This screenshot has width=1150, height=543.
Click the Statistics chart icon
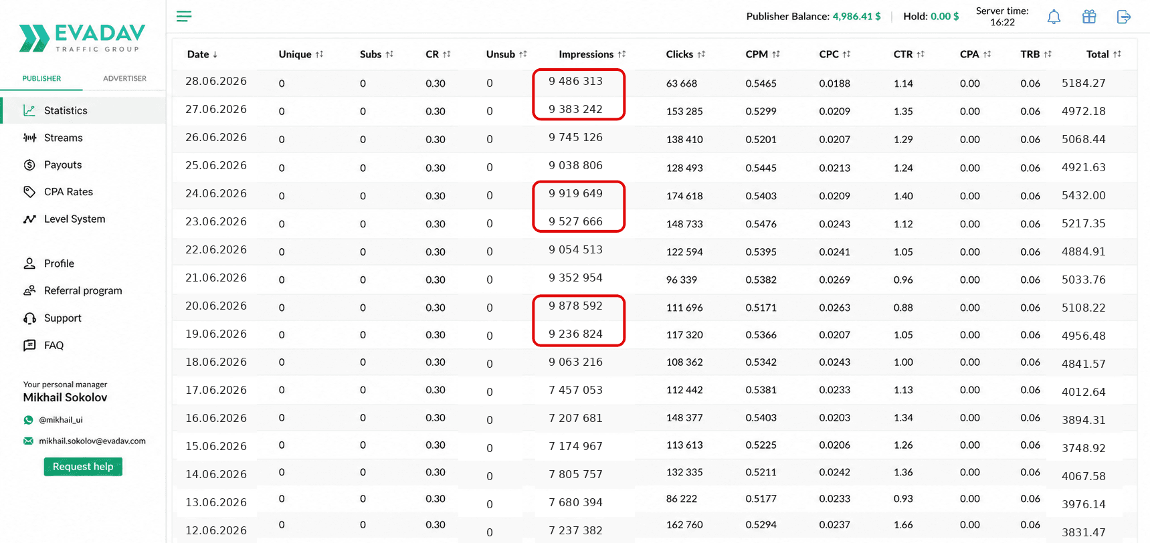point(29,110)
